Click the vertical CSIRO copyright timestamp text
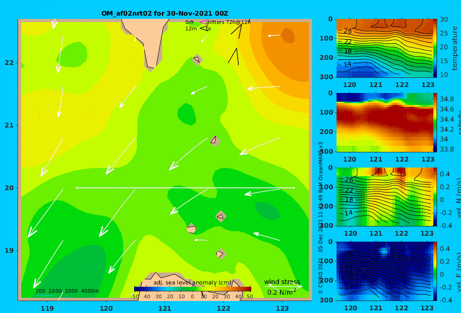This screenshot has width=461, height=313. (x=320, y=218)
